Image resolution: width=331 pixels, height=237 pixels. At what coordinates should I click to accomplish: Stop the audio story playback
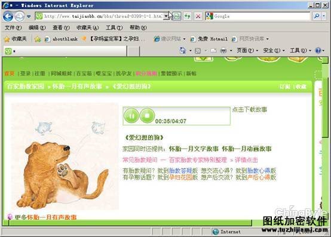pyautogui.click(x=147, y=116)
